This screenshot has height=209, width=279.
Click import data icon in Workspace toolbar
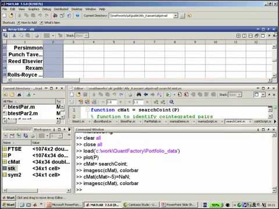pos(19,136)
